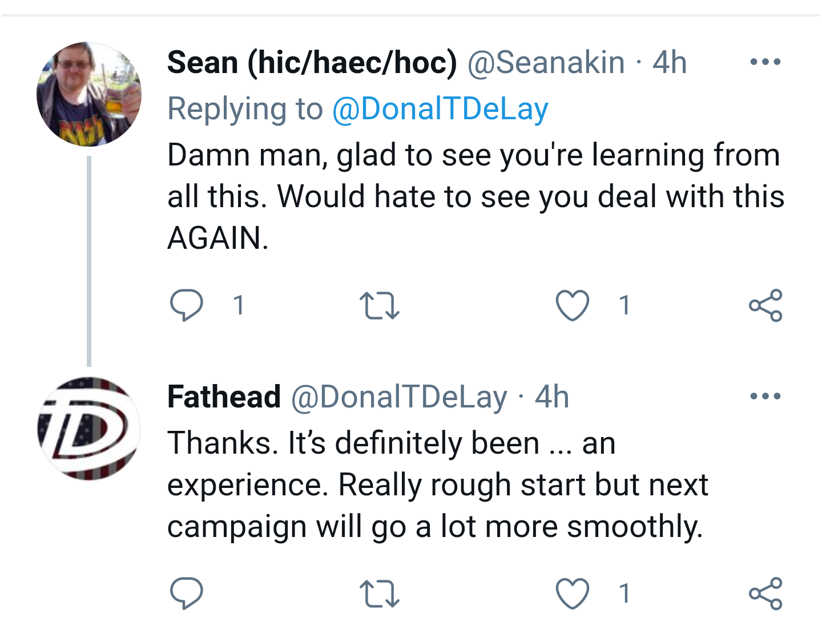Viewport: 822px width, 634px height.
Task: Open the Sean (hic/haec/hoc) display name
Action: [x=312, y=62]
